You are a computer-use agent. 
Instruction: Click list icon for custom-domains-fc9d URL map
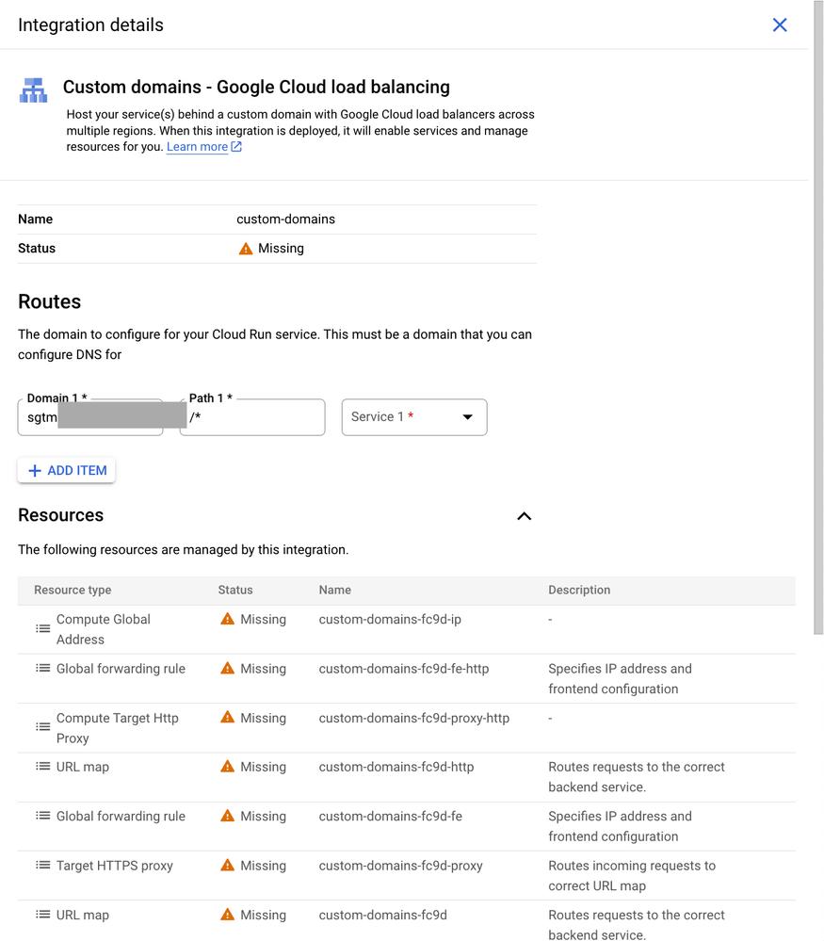pyautogui.click(x=42, y=916)
